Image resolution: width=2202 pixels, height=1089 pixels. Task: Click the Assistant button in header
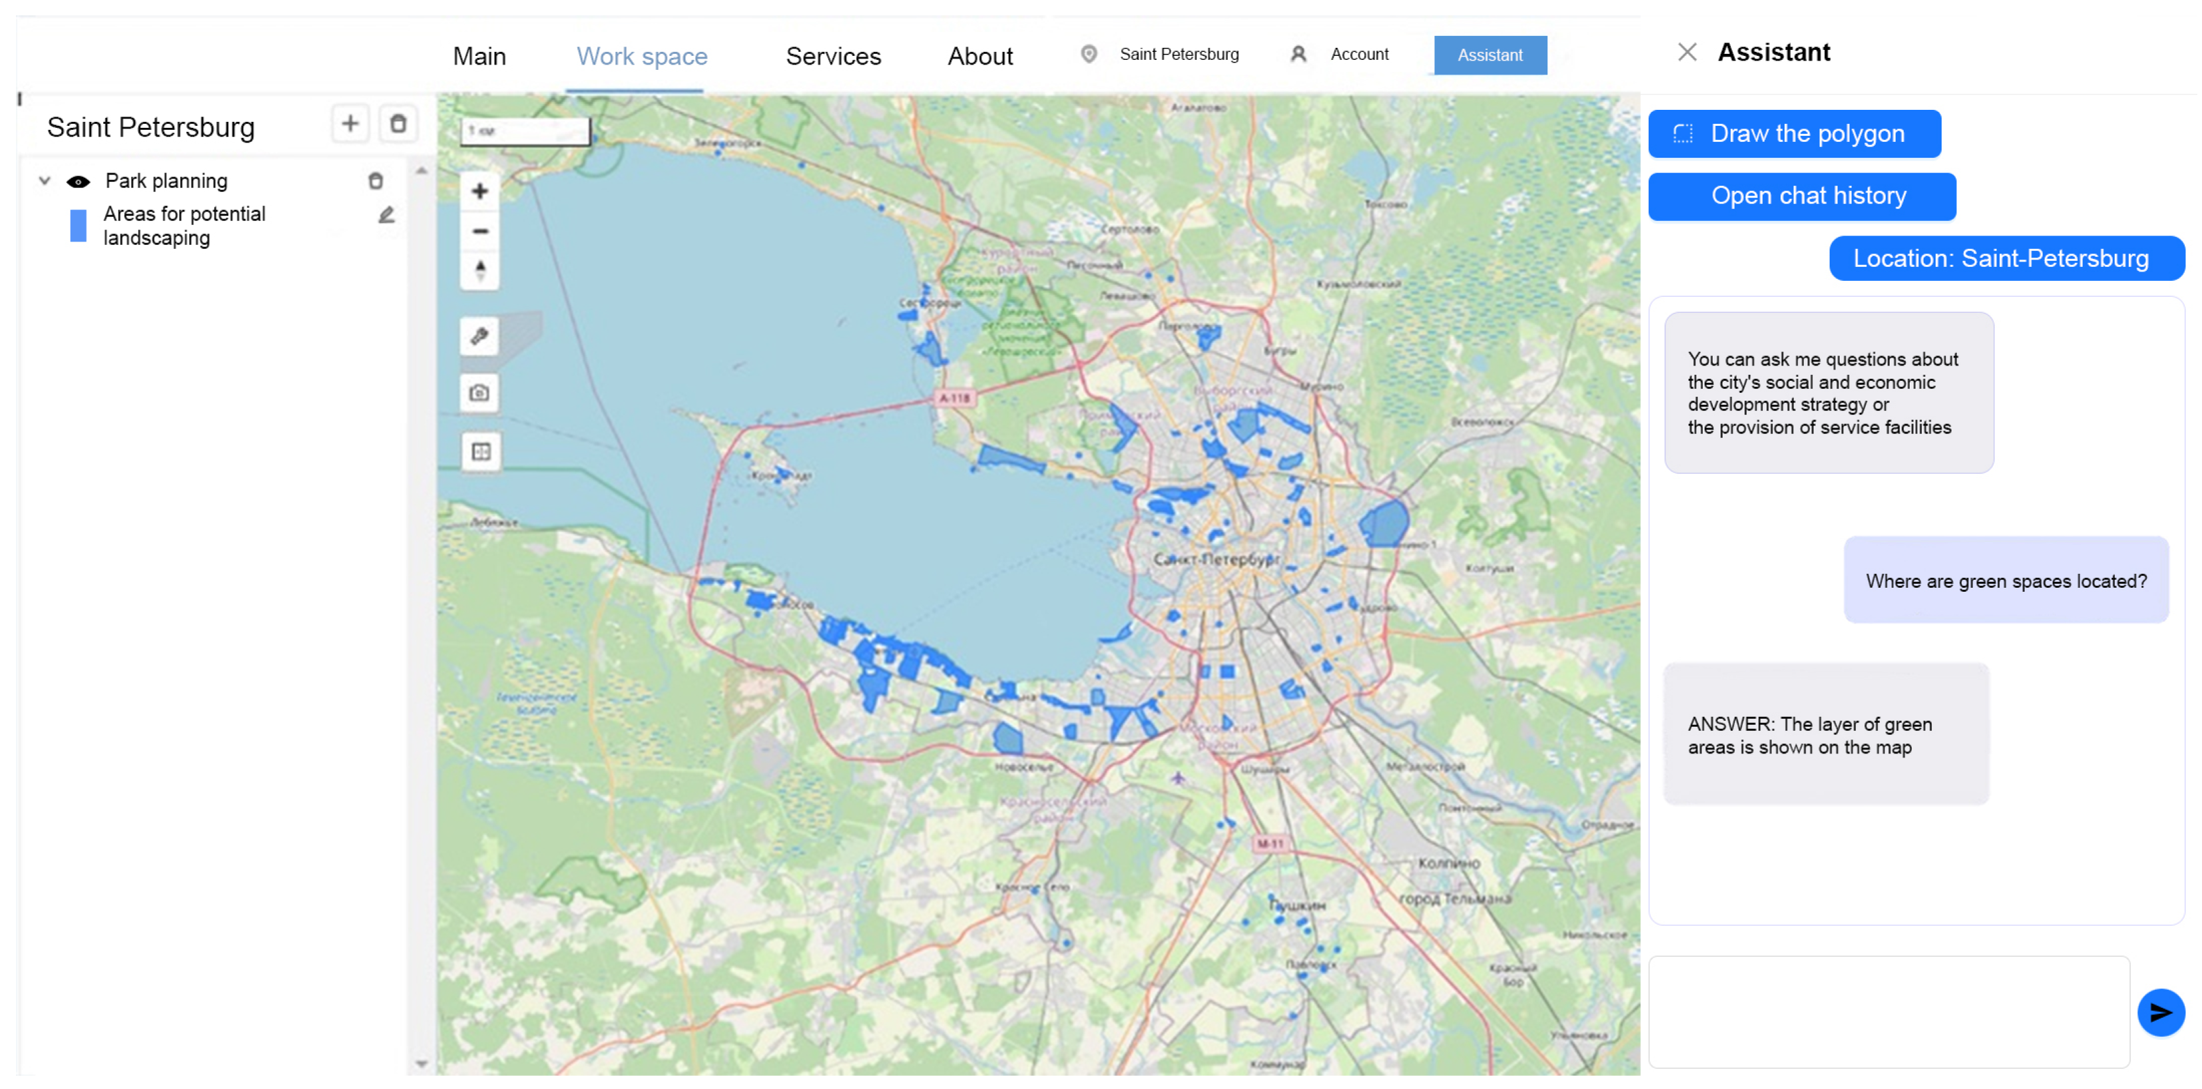pos(1490,55)
